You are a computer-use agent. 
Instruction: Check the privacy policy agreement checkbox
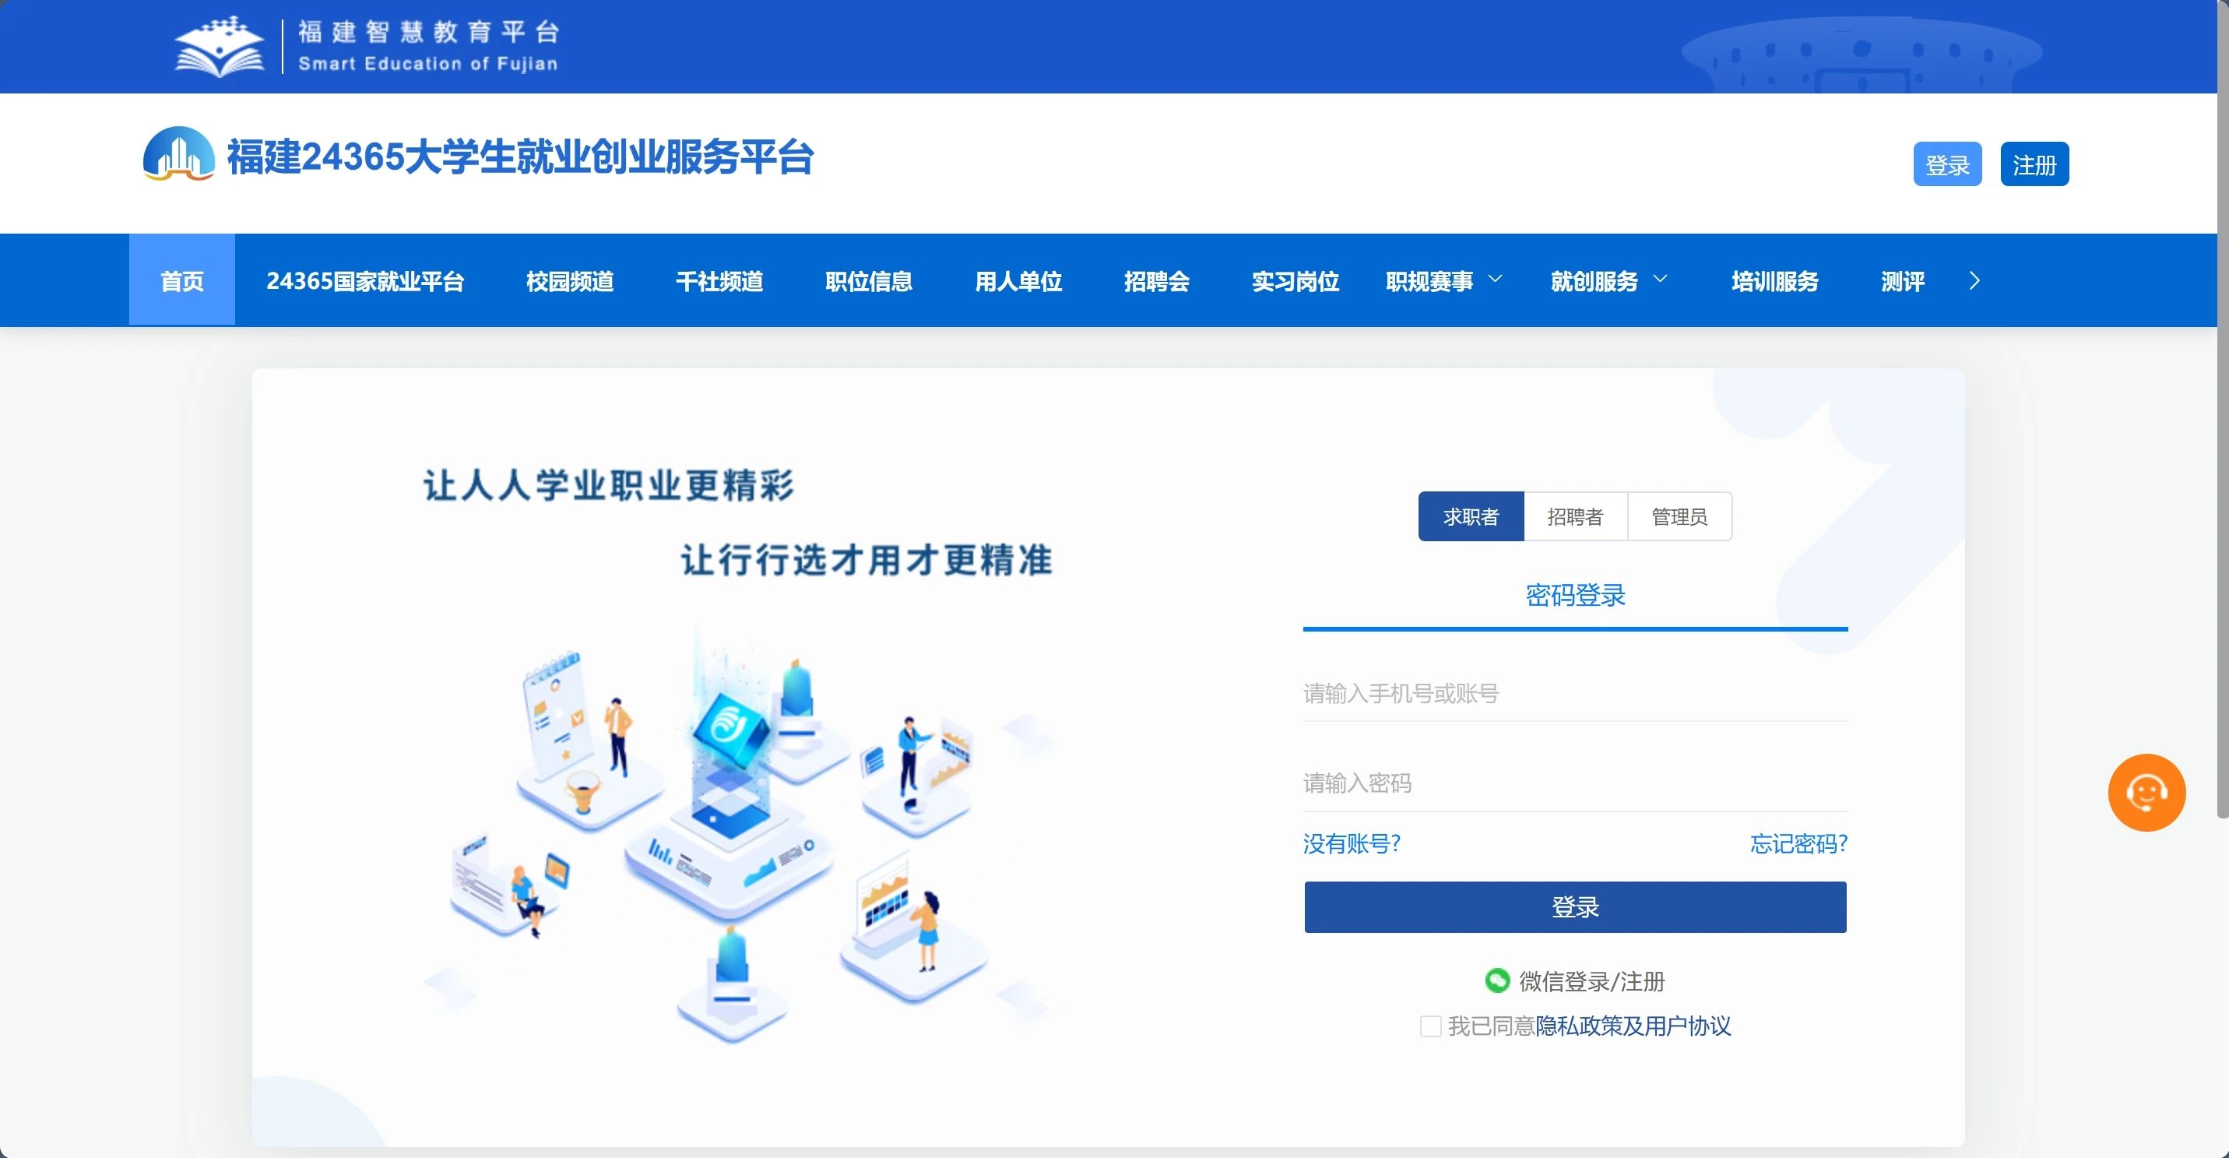click(1430, 1026)
